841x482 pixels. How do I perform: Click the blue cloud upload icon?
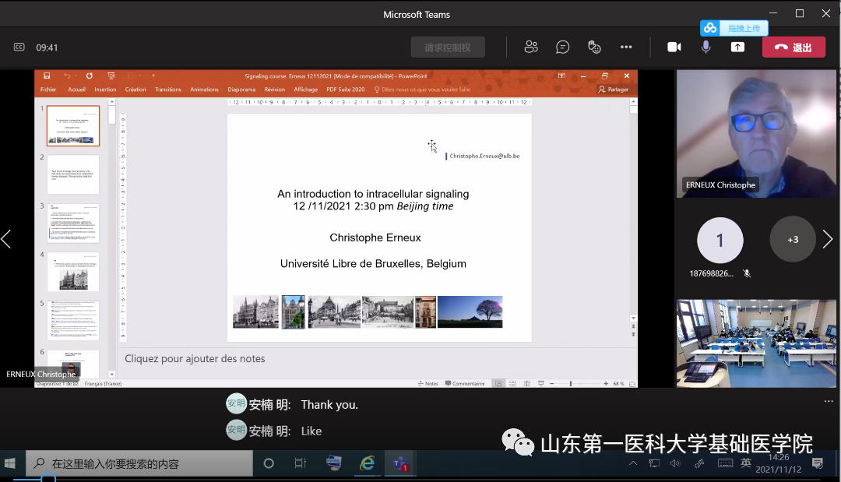(710, 28)
